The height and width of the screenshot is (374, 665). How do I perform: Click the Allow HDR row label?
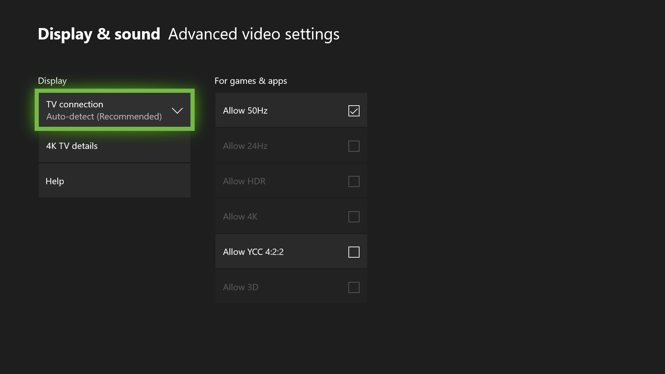coord(244,181)
